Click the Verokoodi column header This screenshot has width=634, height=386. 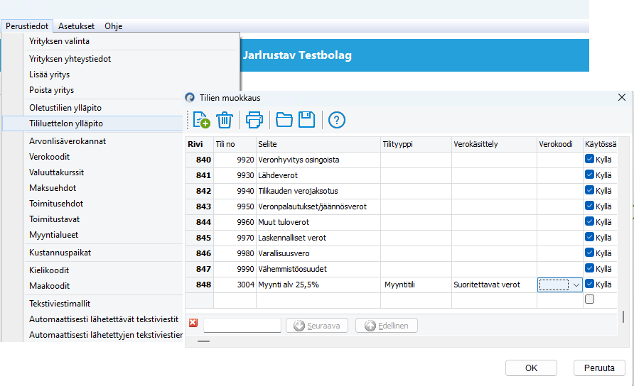tap(559, 144)
